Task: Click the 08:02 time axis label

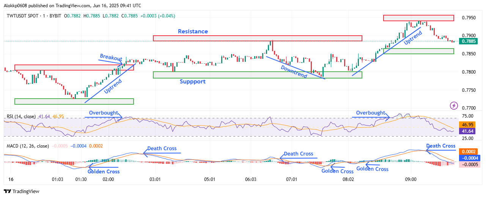Action: pyautogui.click(x=348, y=179)
